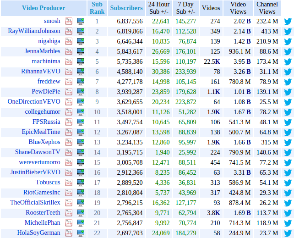The height and width of the screenshot is (238, 294).
Task: Click monitor icon beside werevertumorro
Action: pos(81,162)
